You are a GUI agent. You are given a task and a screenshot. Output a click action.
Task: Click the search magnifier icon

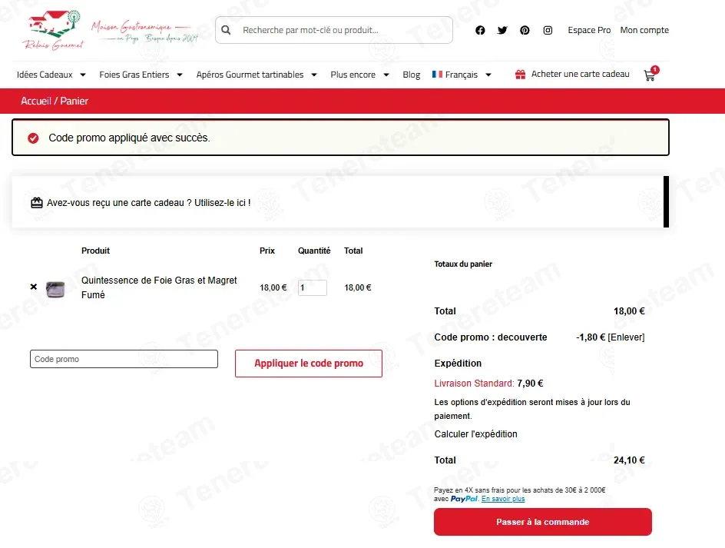click(226, 30)
